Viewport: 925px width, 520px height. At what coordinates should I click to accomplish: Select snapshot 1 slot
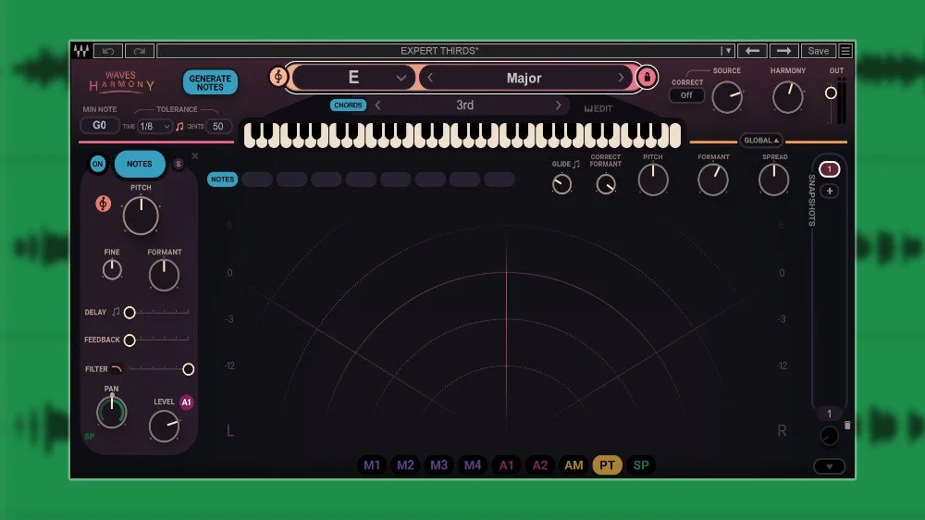click(x=830, y=169)
